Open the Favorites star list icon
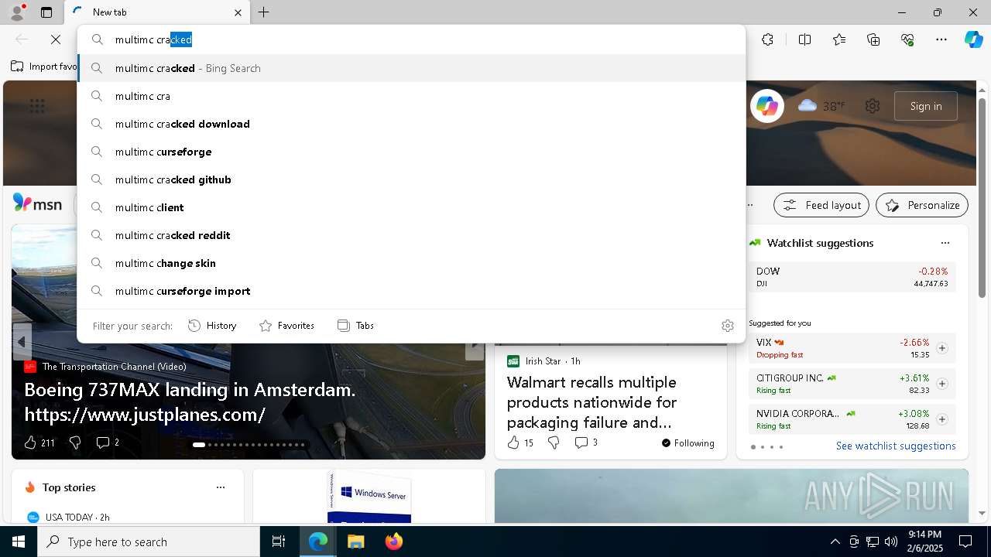The width and height of the screenshot is (991, 557). tap(839, 39)
